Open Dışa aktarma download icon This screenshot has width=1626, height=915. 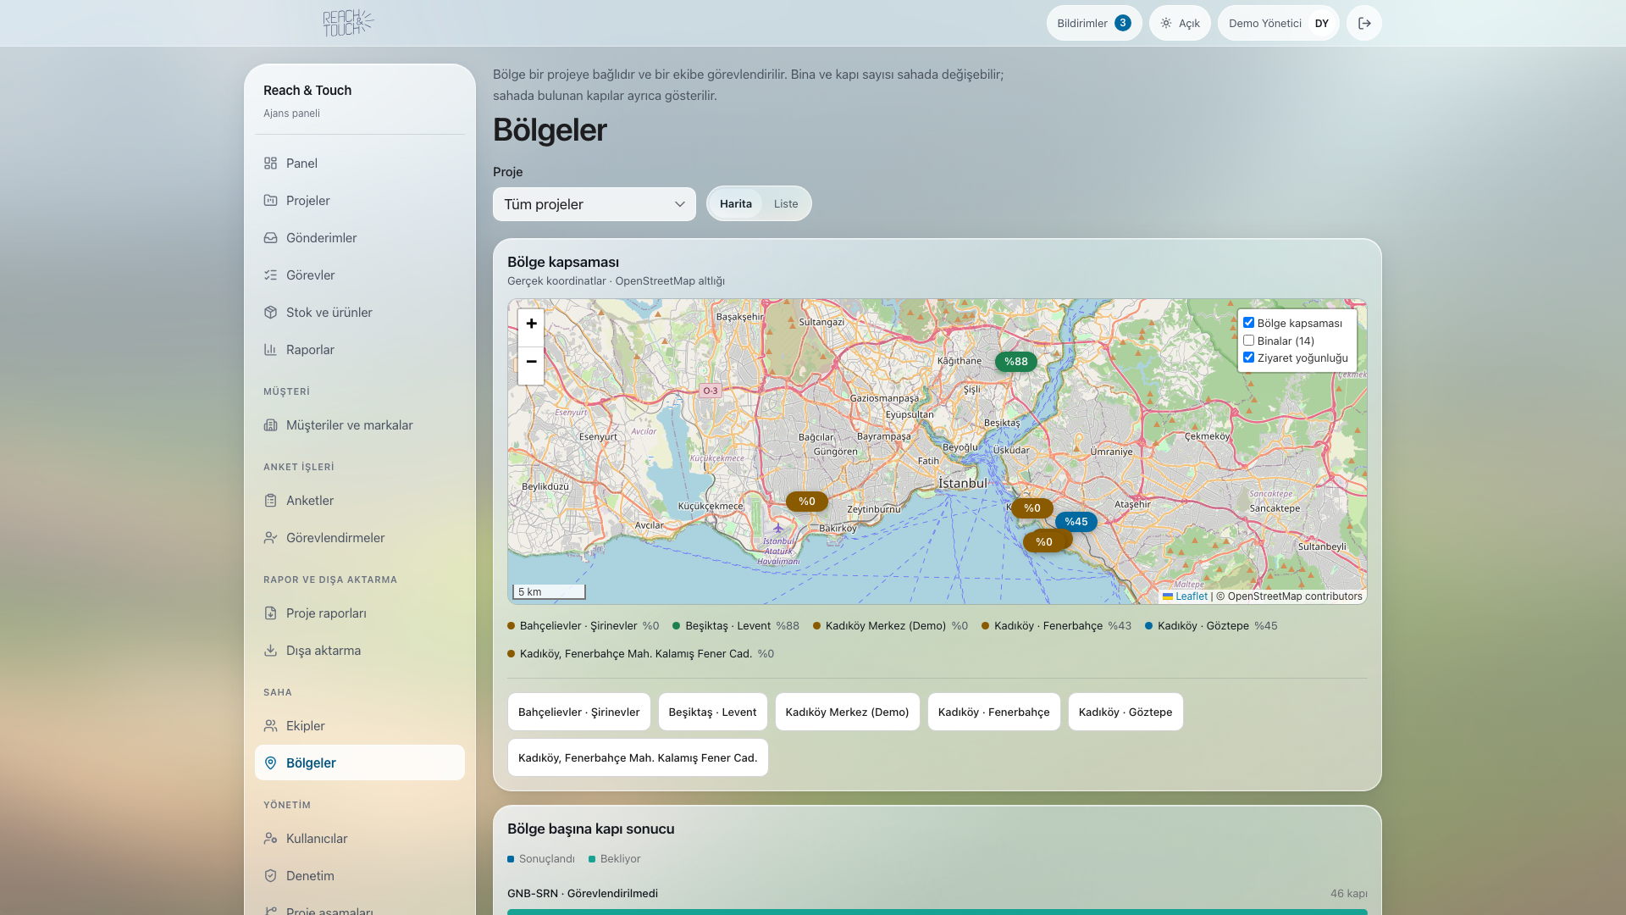270,651
